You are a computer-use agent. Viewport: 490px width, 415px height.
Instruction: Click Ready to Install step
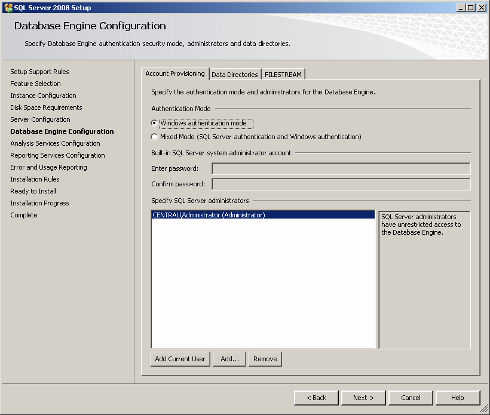[x=33, y=191]
